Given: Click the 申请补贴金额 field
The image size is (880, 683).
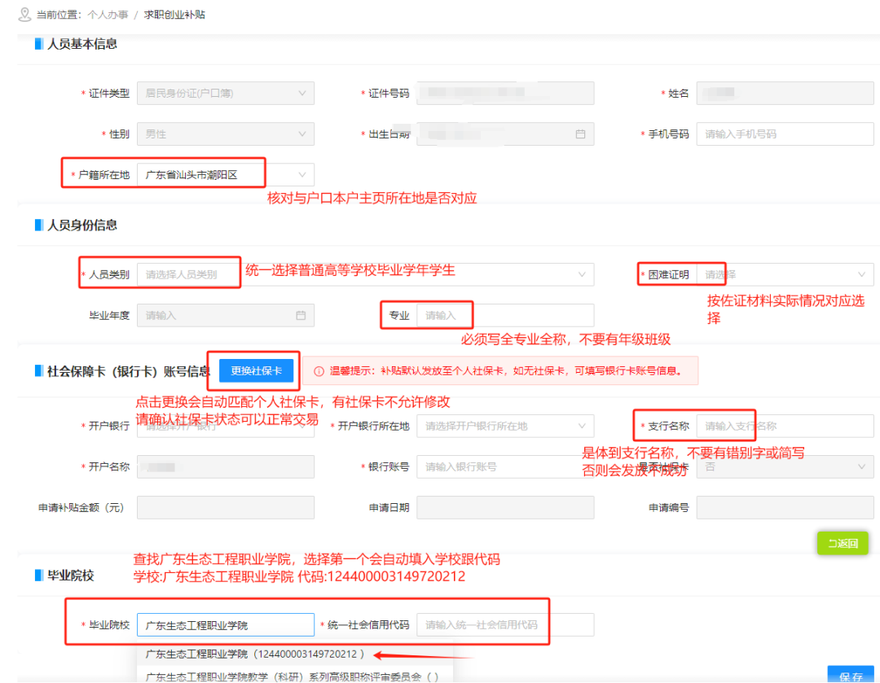Looking at the screenshot, I should click(226, 507).
